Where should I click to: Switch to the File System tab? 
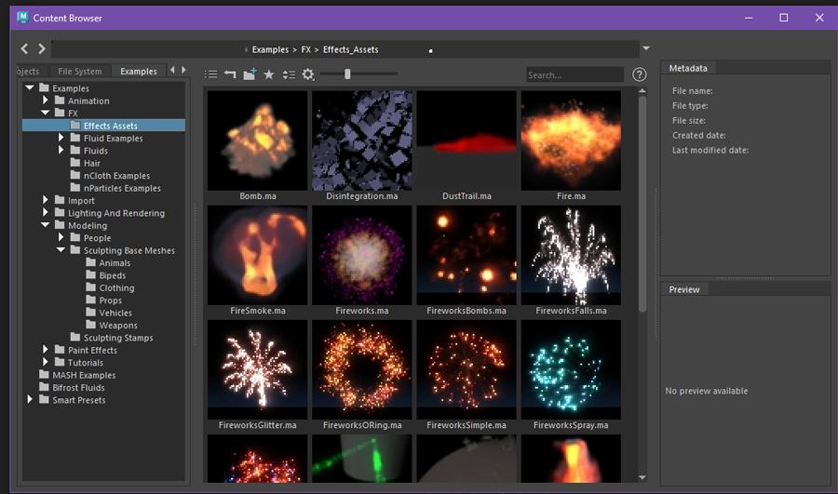pyautogui.click(x=80, y=71)
